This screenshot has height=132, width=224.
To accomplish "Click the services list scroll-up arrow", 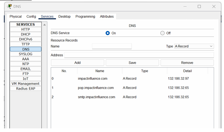I will (45, 25).
